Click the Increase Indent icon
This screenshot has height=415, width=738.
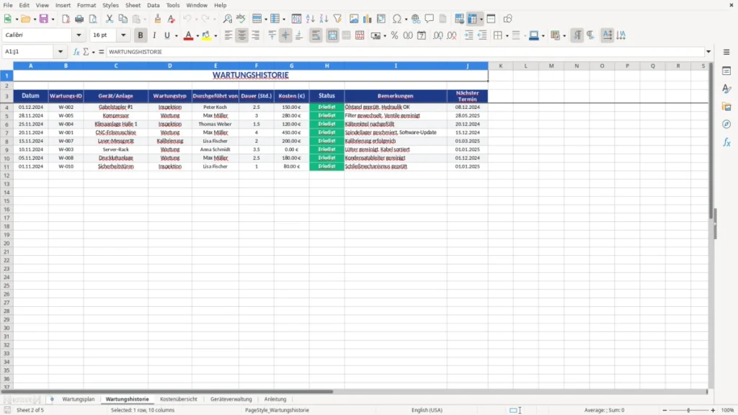[468, 35]
